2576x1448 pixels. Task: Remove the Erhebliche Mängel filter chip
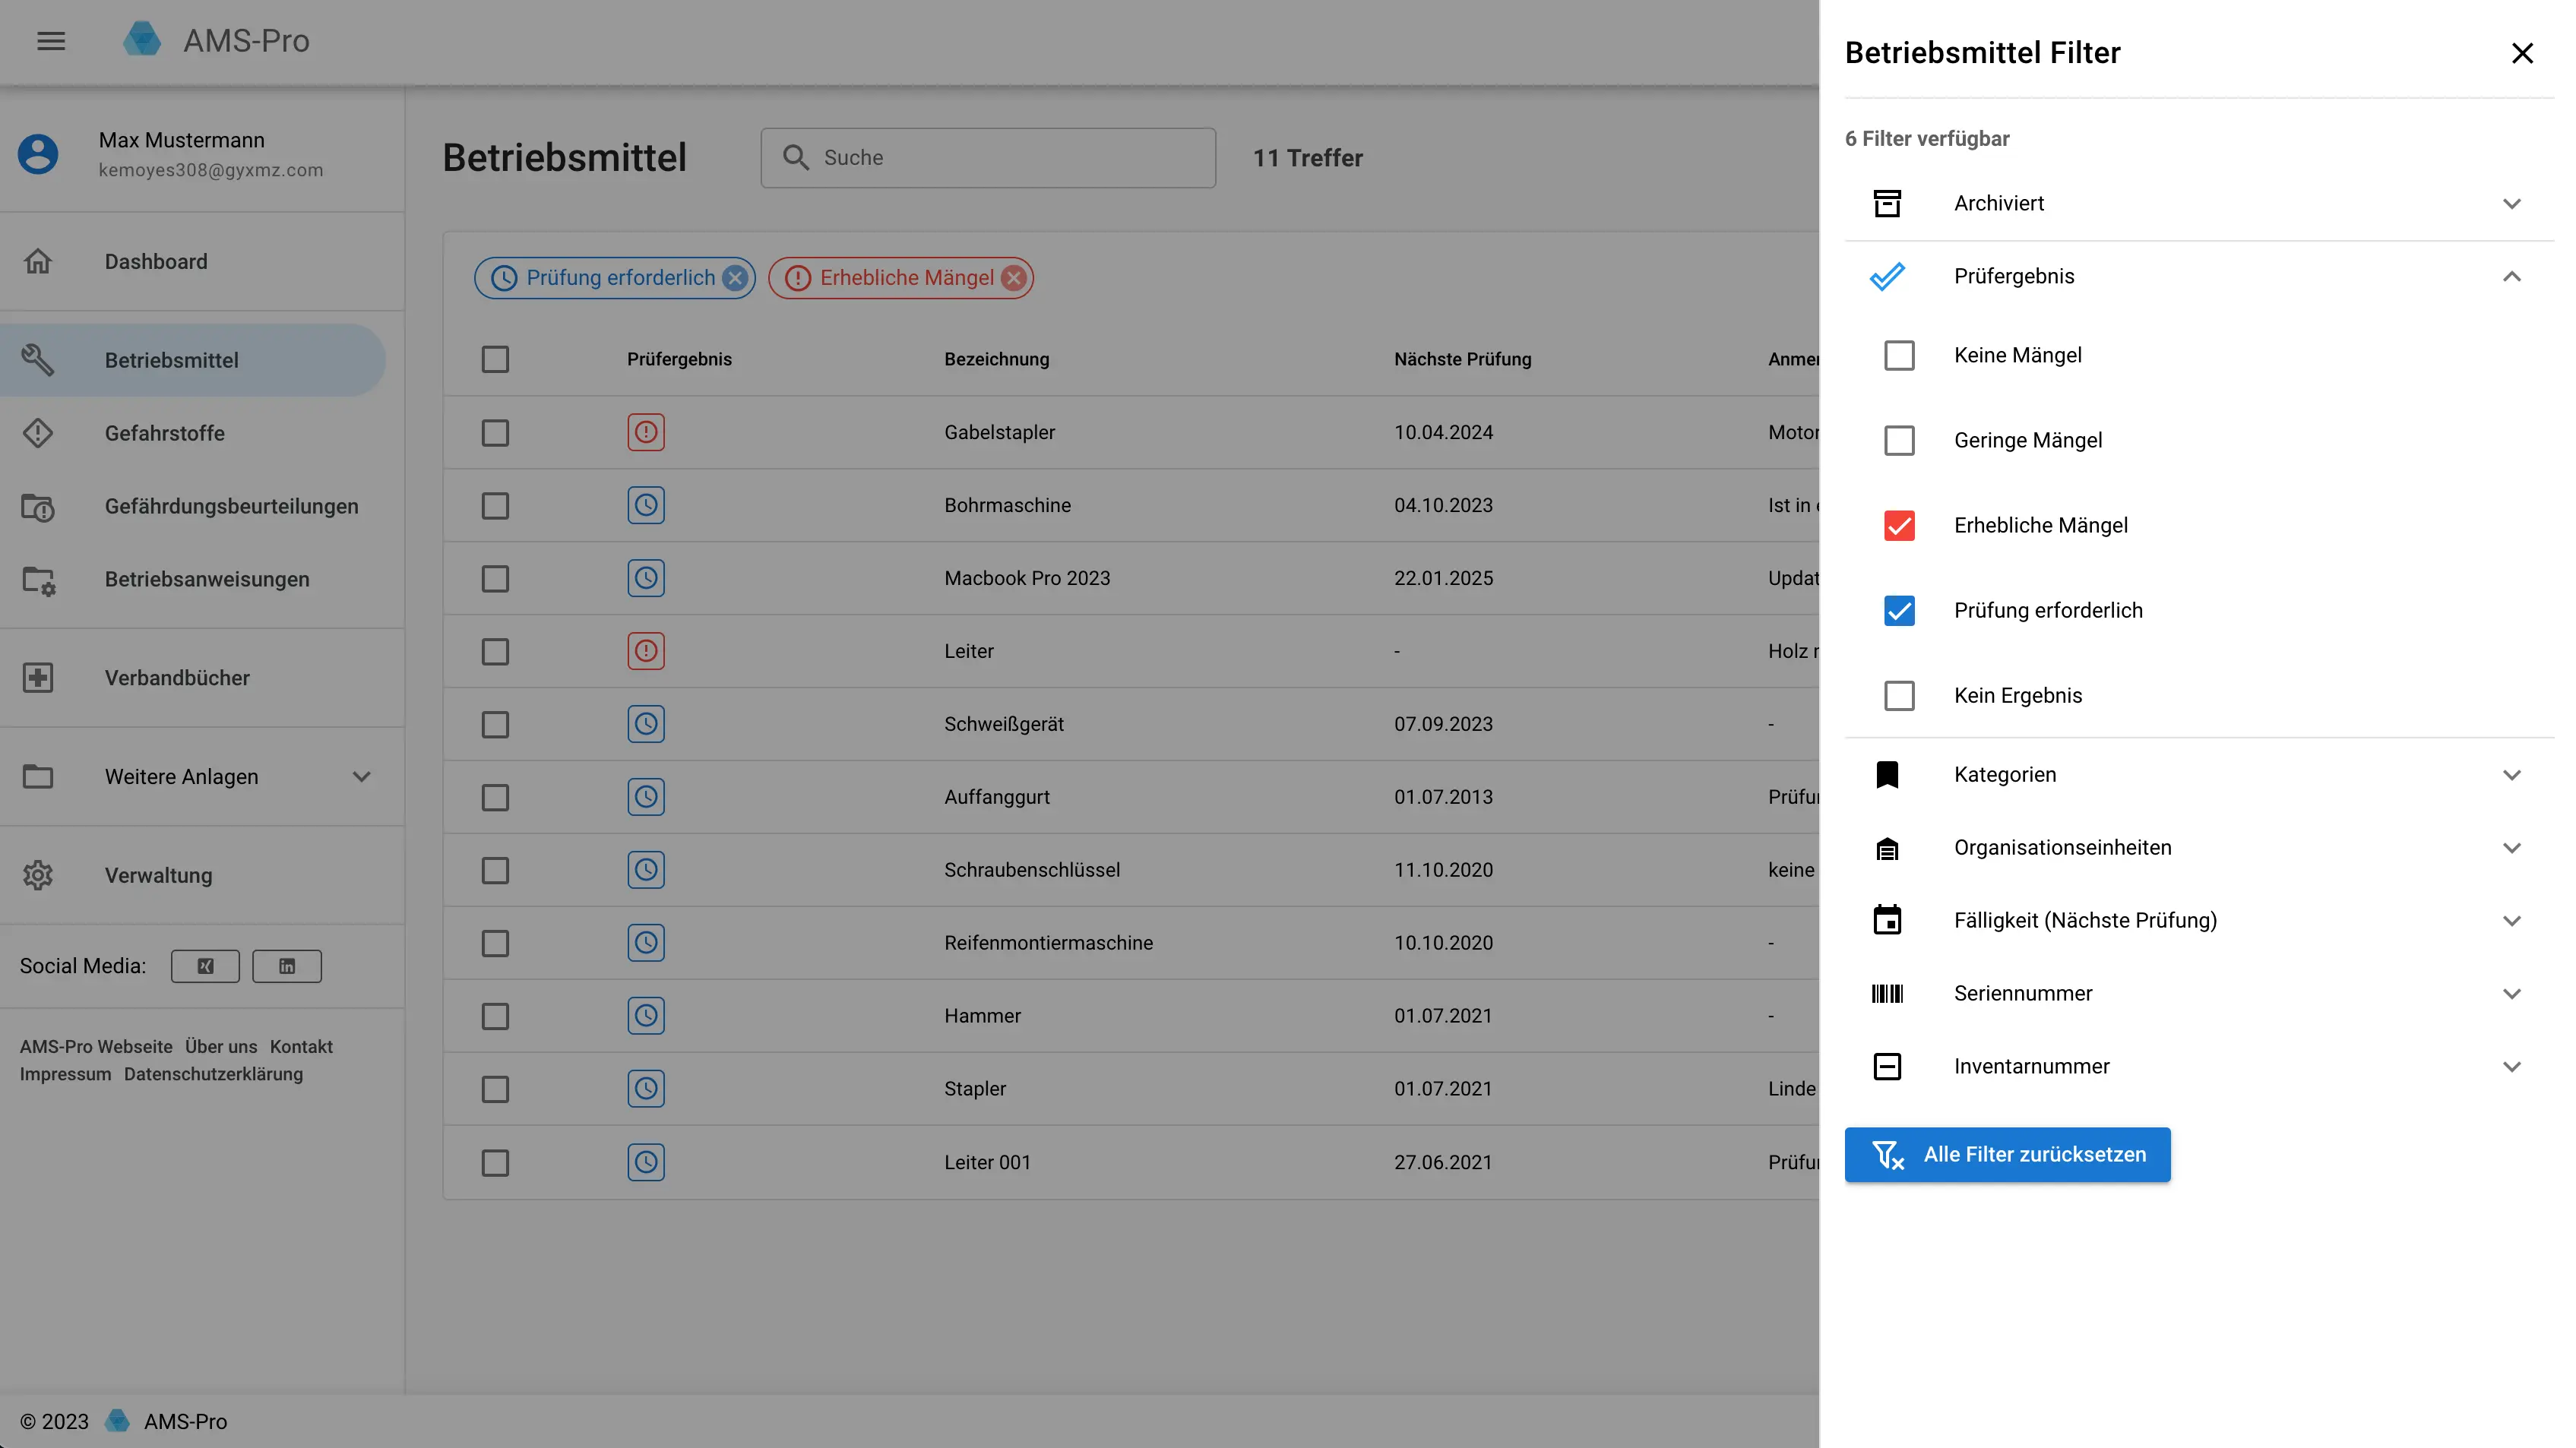point(1014,278)
